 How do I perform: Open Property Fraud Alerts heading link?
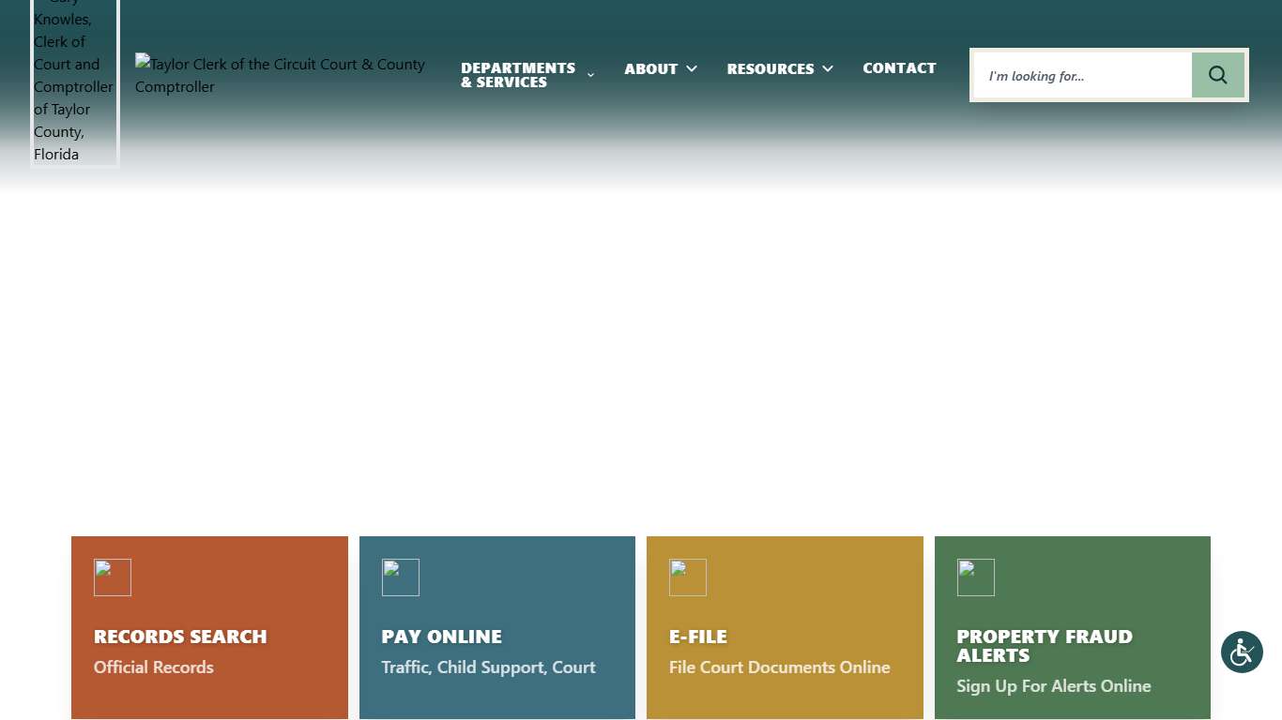(1044, 646)
